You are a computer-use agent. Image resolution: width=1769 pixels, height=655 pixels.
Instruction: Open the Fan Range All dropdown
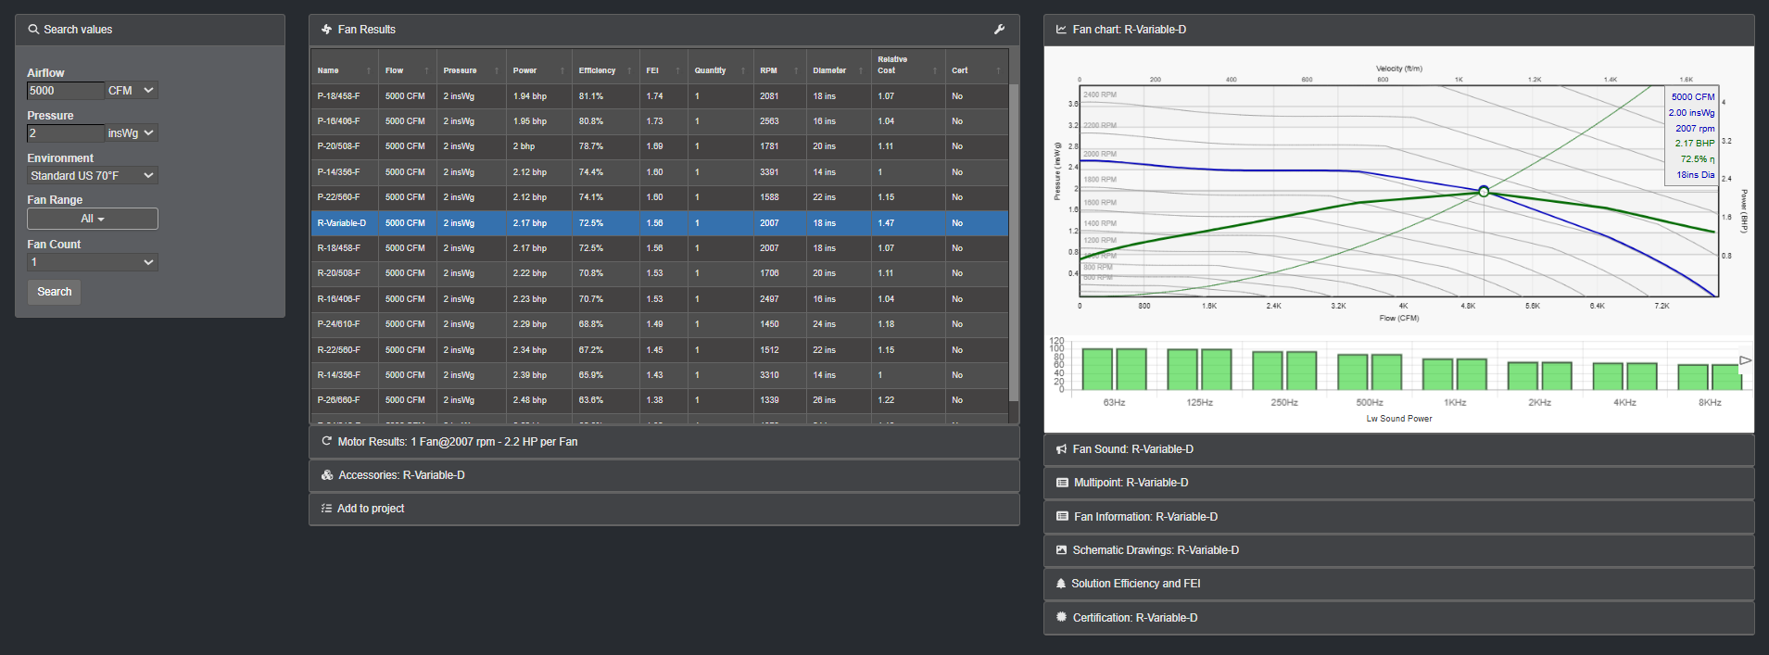coord(93,219)
